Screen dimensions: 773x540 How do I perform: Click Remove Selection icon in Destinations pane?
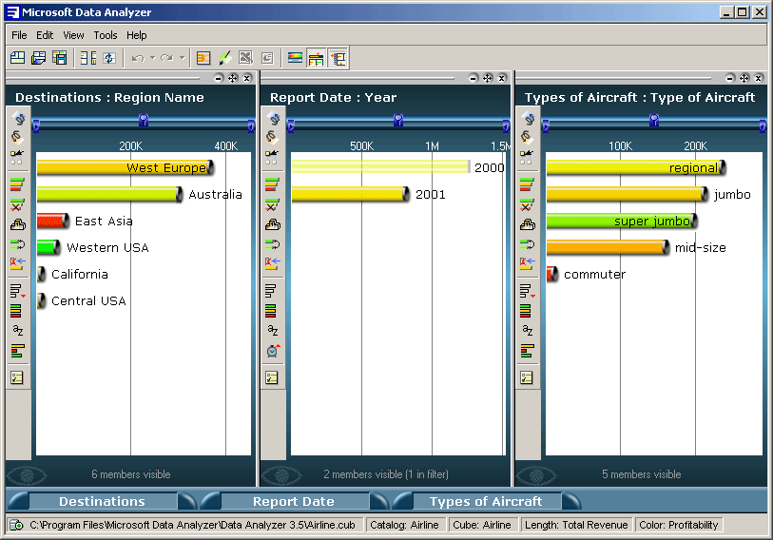pyautogui.click(x=18, y=204)
